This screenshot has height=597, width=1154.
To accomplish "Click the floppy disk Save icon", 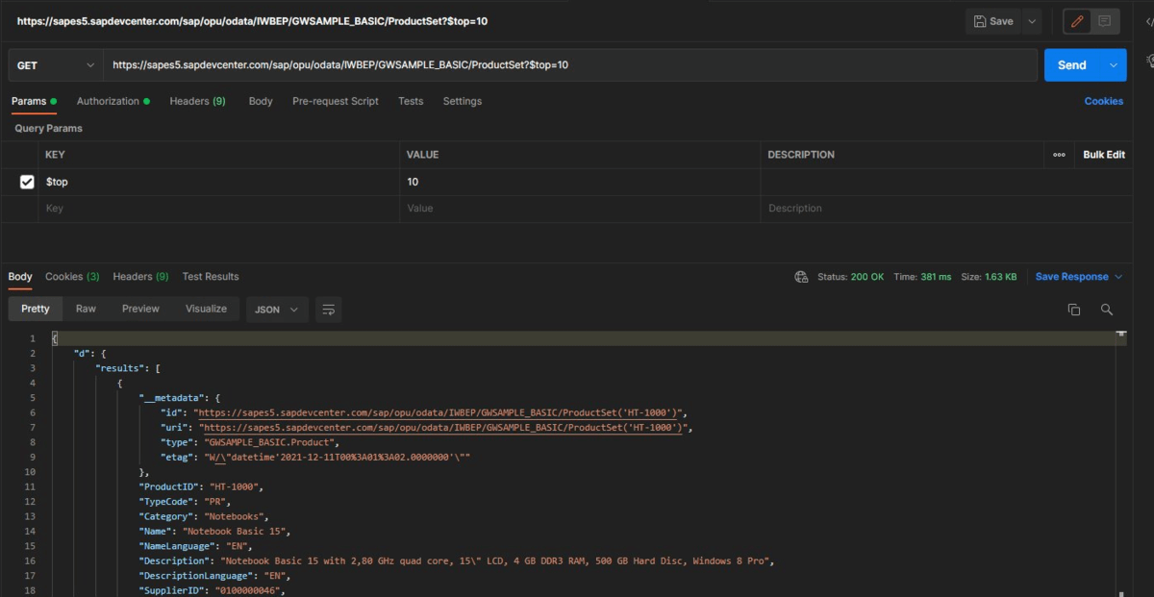I will pos(979,21).
